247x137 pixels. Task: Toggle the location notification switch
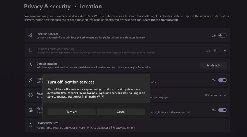tap(222, 110)
